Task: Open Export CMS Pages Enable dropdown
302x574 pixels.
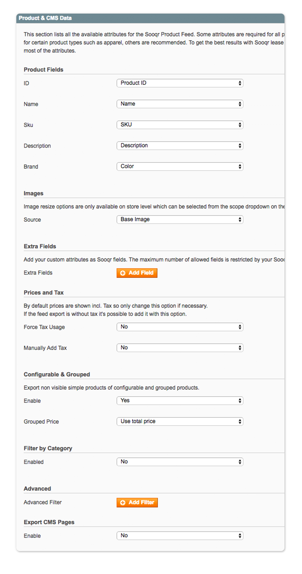Action: click(x=180, y=536)
